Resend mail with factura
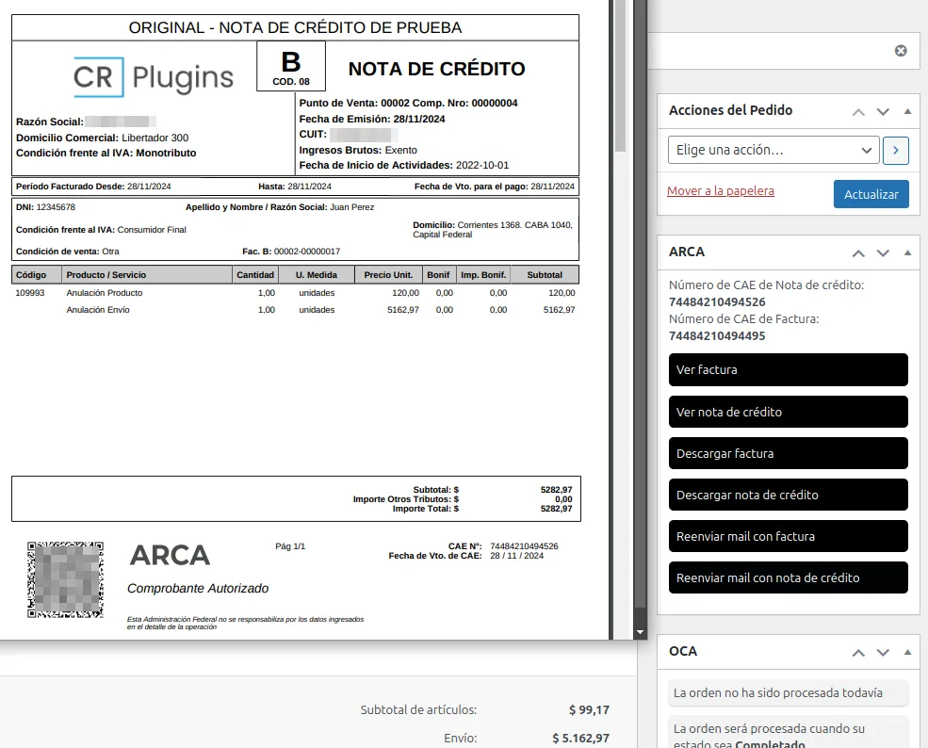 pos(788,536)
